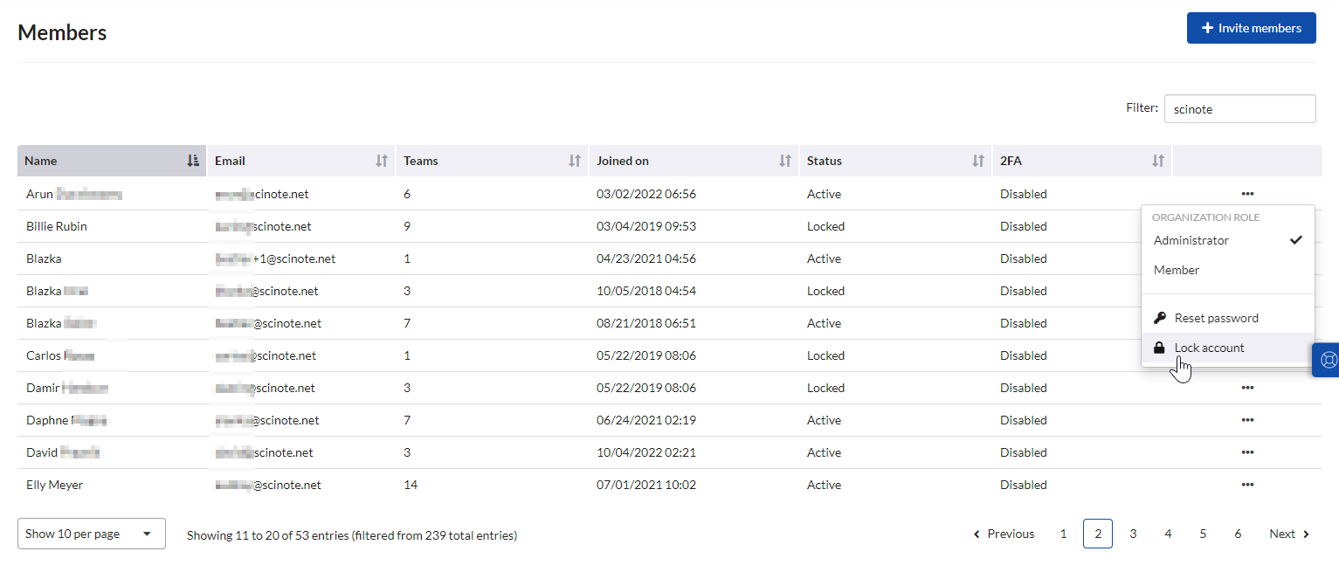Jump to page 6 in pagination
Viewport: 1339px width, 579px height.
(x=1238, y=534)
